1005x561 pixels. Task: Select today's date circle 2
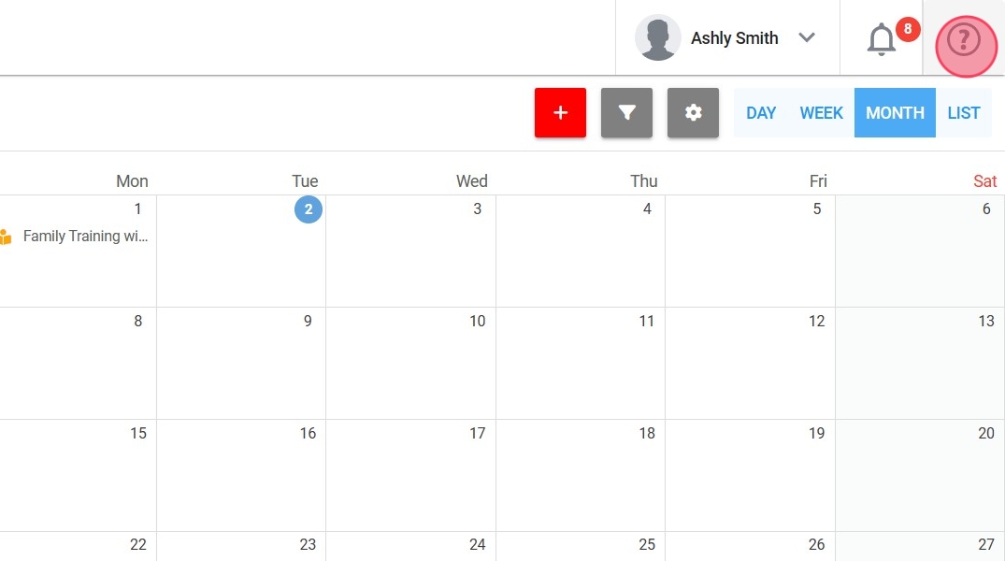[x=309, y=209]
